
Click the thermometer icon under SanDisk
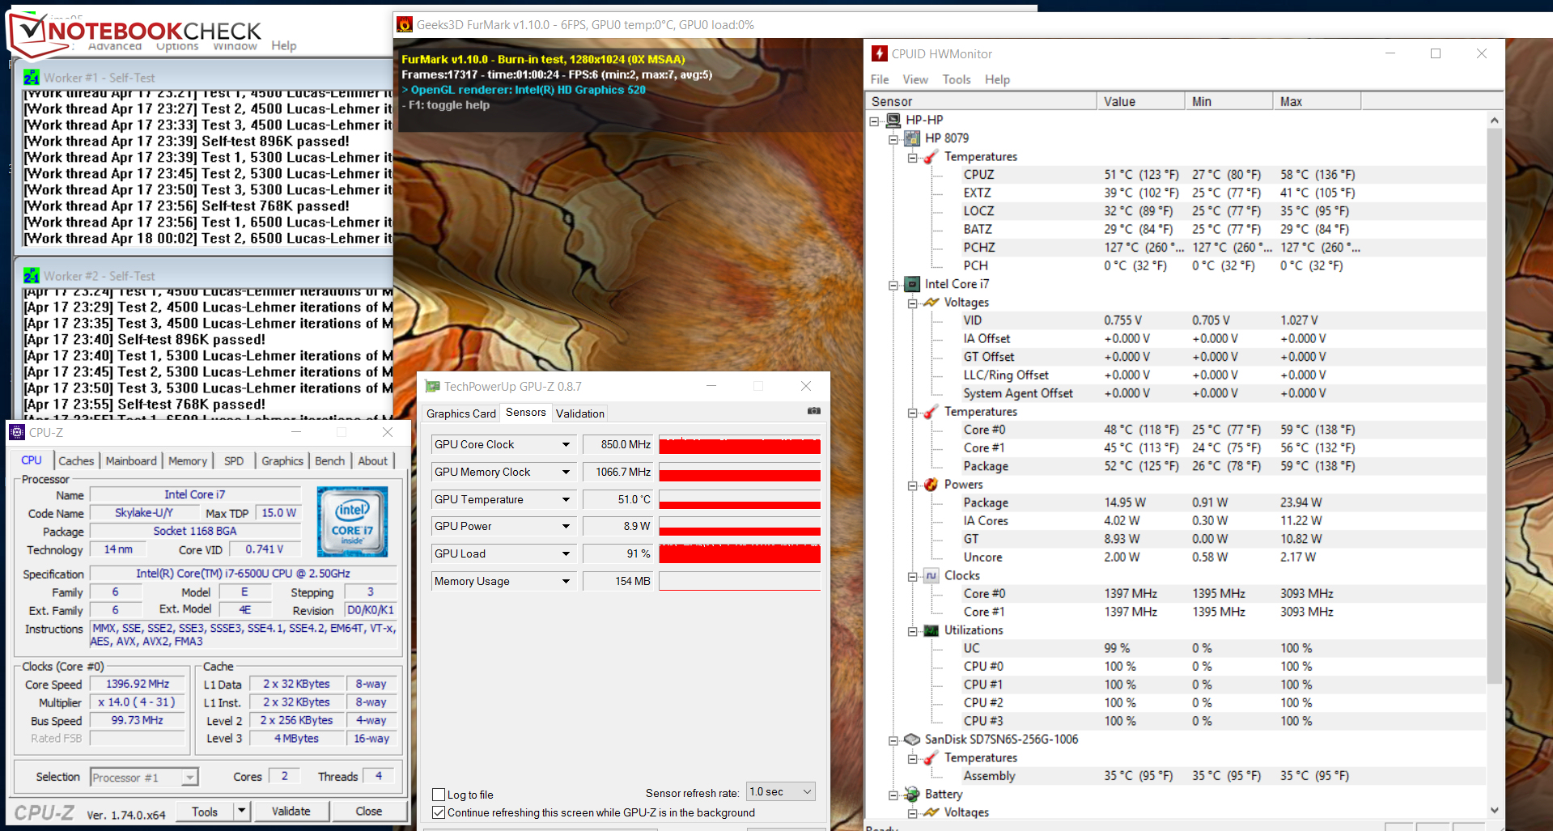[x=931, y=758]
